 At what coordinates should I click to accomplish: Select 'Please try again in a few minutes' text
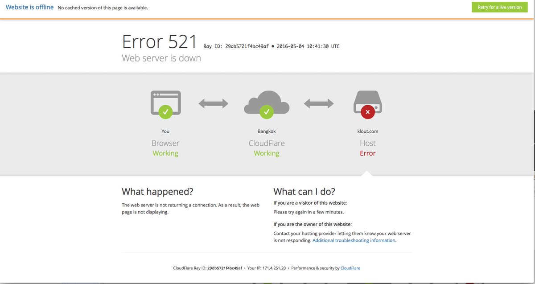coord(309,212)
